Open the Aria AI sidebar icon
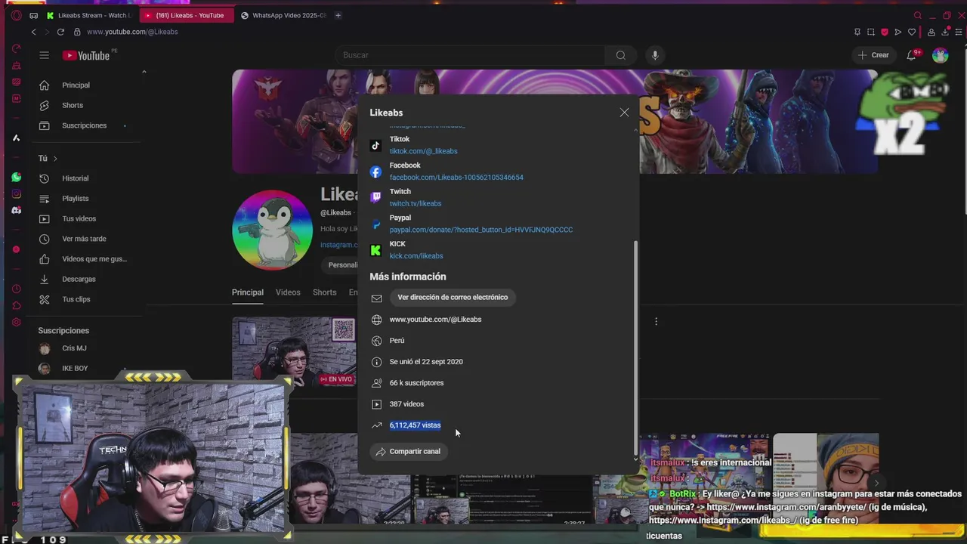 coord(16,138)
